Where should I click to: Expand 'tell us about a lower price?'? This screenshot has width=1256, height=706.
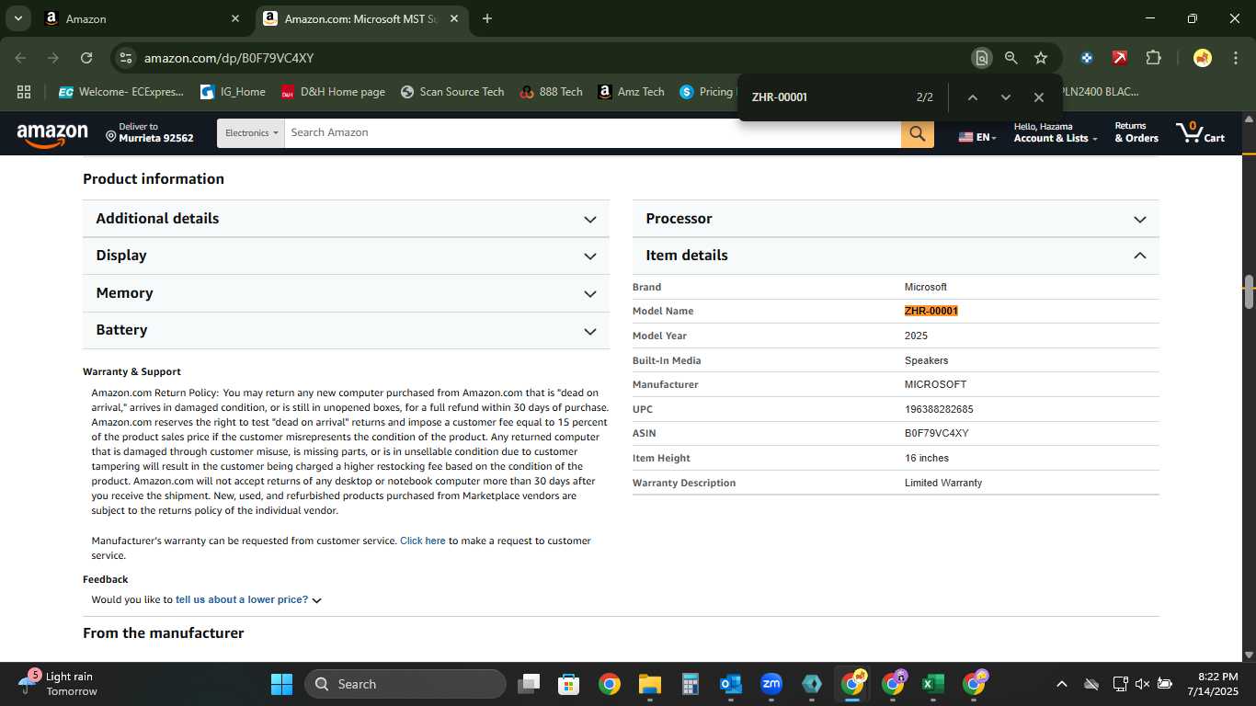point(248,599)
